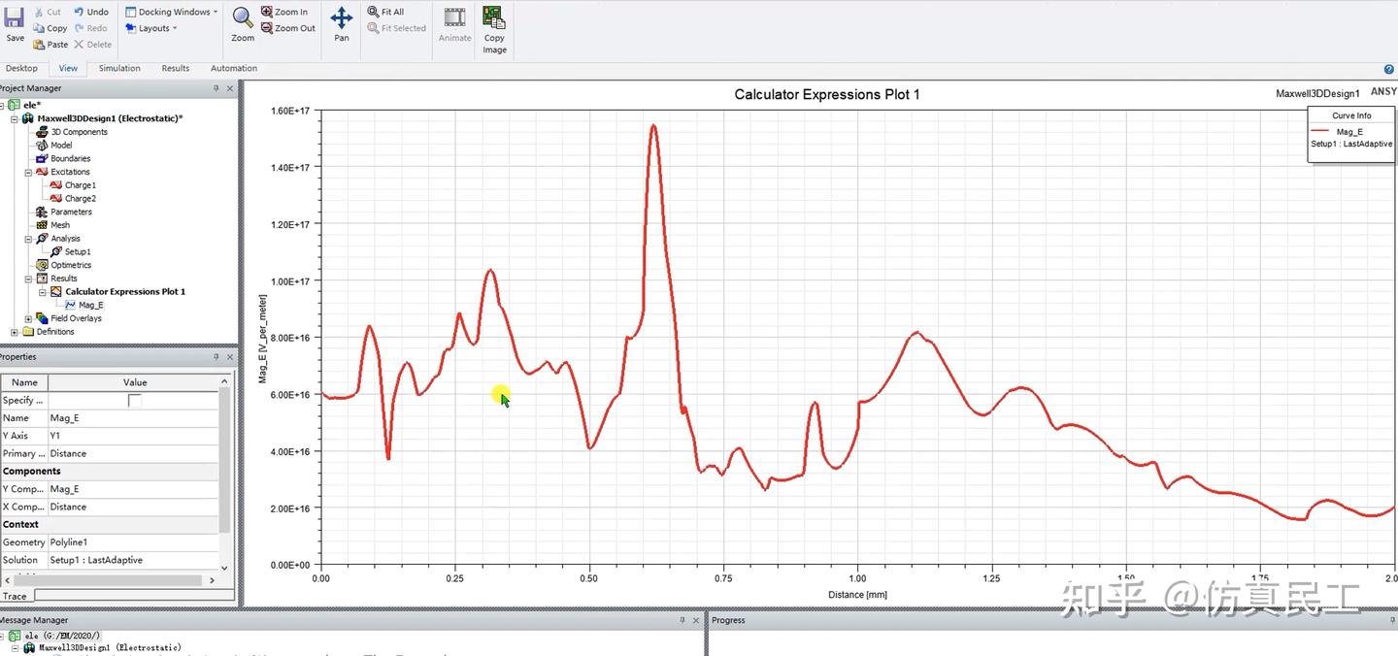The width and height of the screenshot is (1398, 656).
Task: Select the Trace tab in Properties
Action: click(15, 596)
